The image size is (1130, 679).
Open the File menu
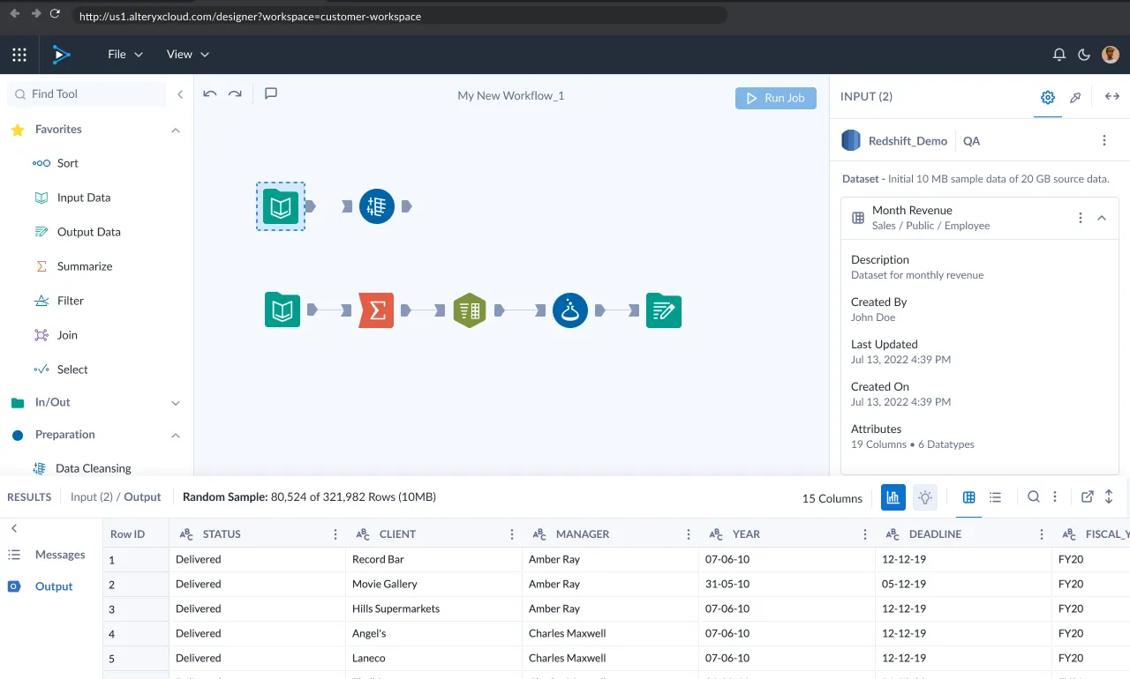click(x=125, y=55)
